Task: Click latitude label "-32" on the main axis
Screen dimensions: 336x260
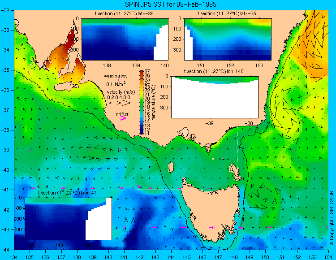Action: (x=5, y=10)
